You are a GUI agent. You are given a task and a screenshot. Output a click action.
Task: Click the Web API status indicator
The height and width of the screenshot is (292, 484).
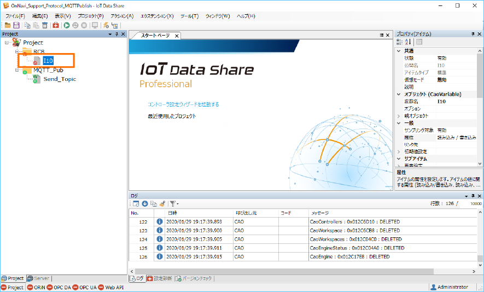click(x=111, y=288)
